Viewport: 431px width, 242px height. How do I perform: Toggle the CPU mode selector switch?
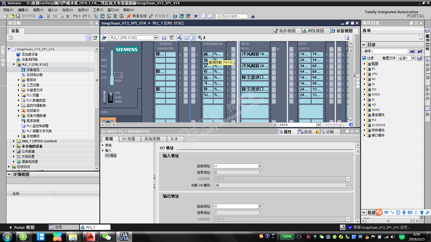pyautogui.click(x=110, y=97)
